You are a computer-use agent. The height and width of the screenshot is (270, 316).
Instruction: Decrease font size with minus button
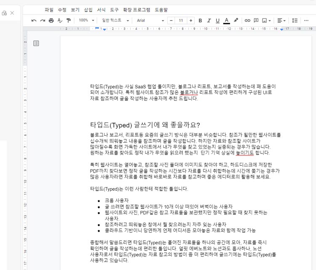(171, 21)
